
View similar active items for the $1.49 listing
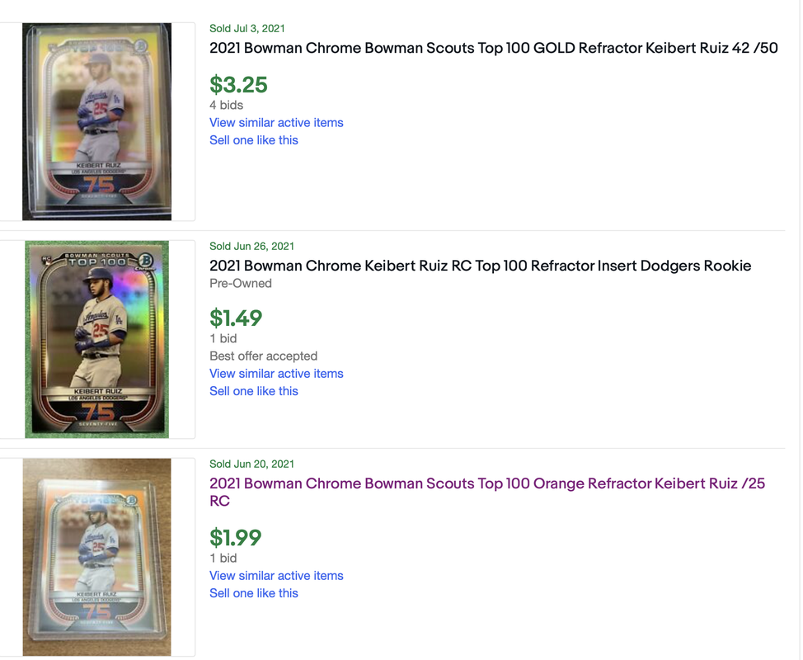click(276, 374)
